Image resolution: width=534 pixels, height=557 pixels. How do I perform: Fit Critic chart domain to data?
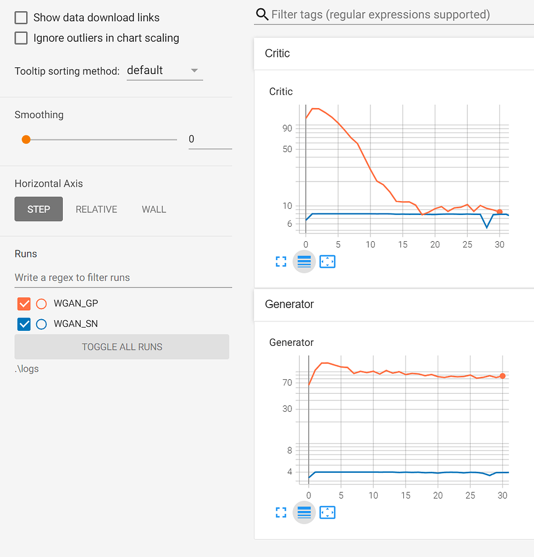(328, 261)
